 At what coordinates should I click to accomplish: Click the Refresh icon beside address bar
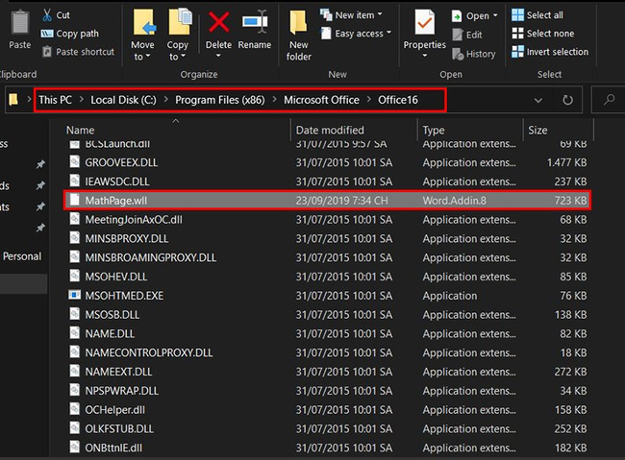(x=567, y=100)
